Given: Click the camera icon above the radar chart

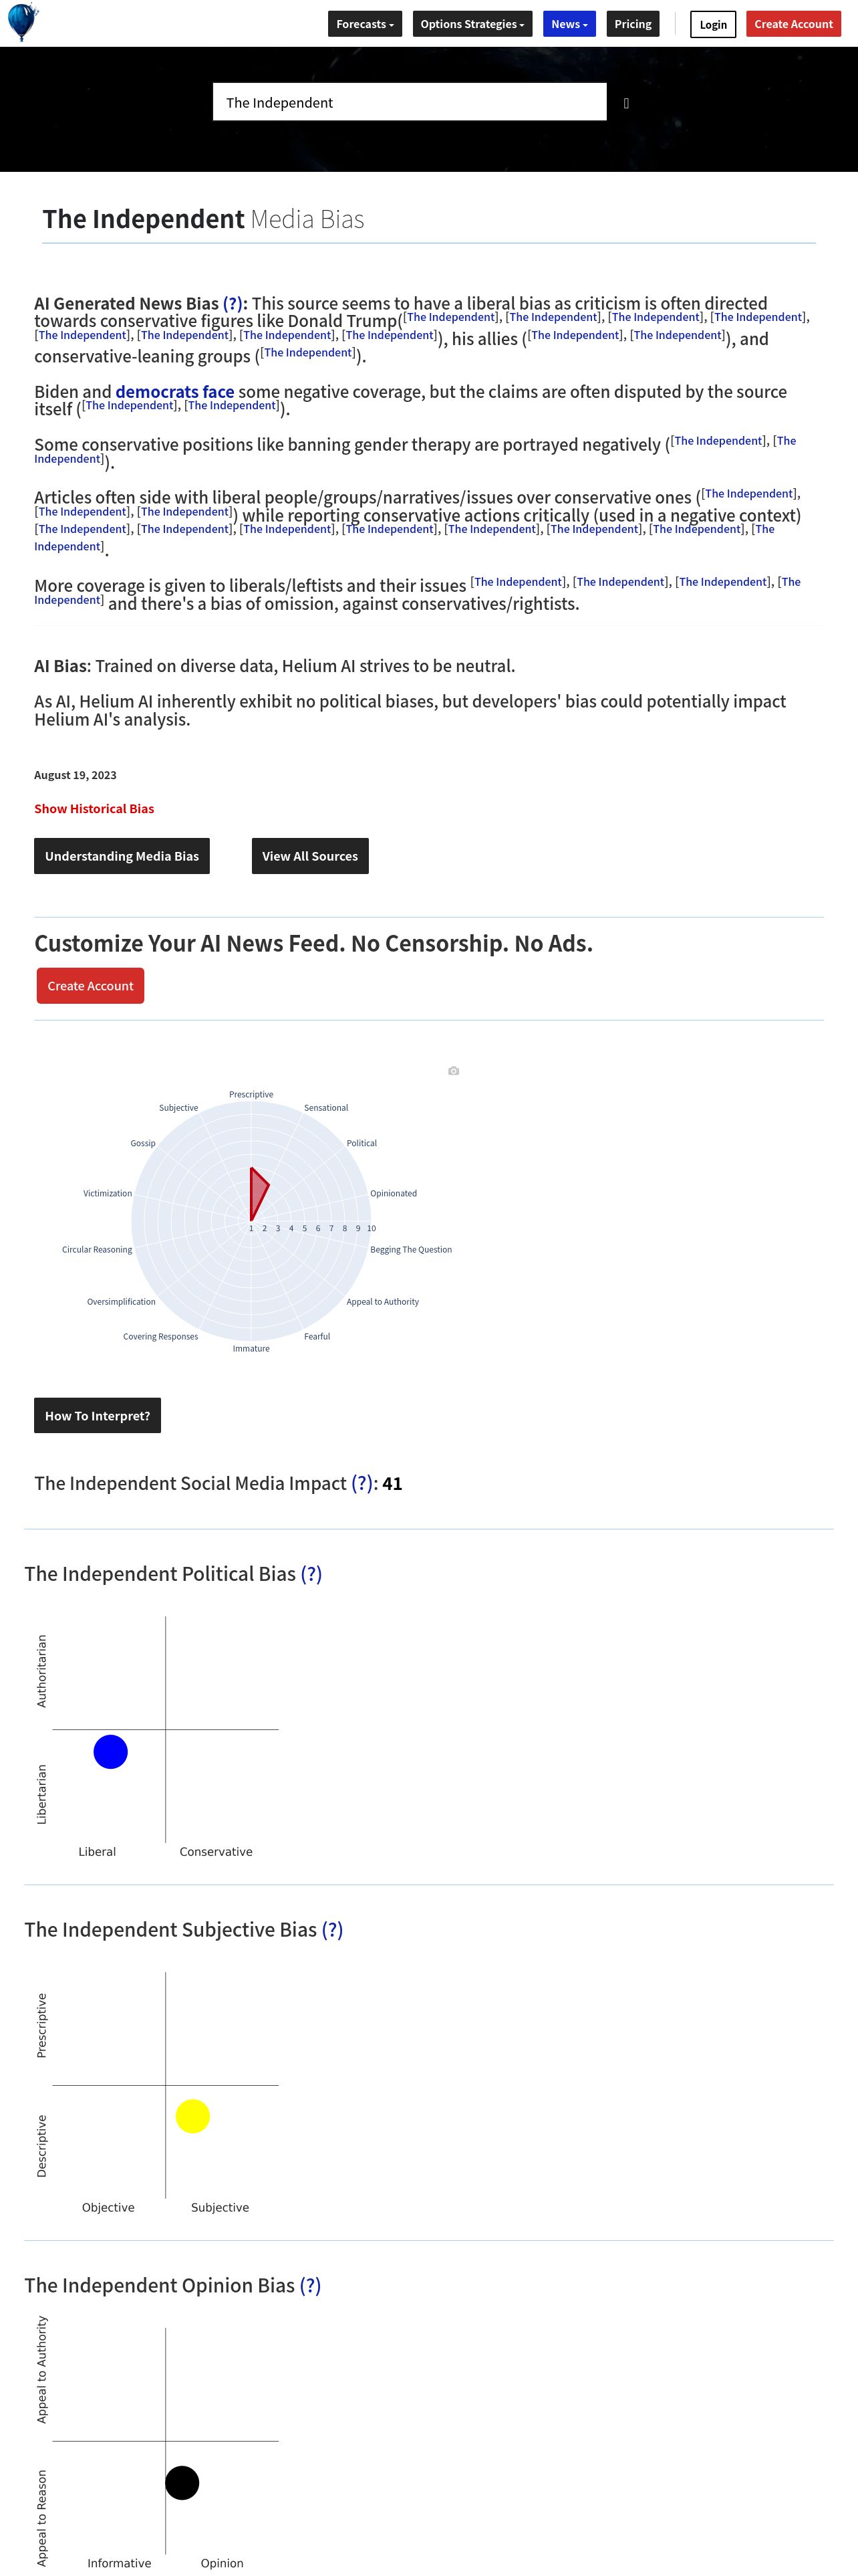Looking at the screenshot, I should pyautogui.click(x=454, y=1071).
